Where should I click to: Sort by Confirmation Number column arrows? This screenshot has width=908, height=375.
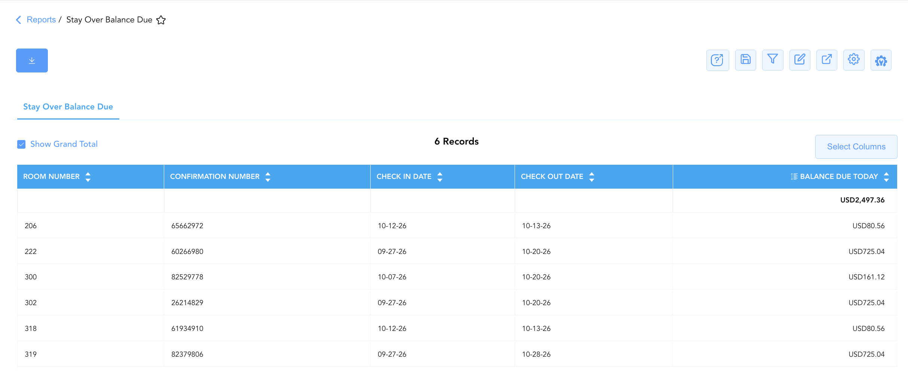pyautogui.click(x=268, y=177)
